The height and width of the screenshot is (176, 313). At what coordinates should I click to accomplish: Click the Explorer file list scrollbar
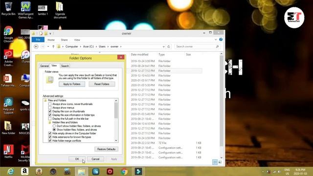(x=221, y=101)
